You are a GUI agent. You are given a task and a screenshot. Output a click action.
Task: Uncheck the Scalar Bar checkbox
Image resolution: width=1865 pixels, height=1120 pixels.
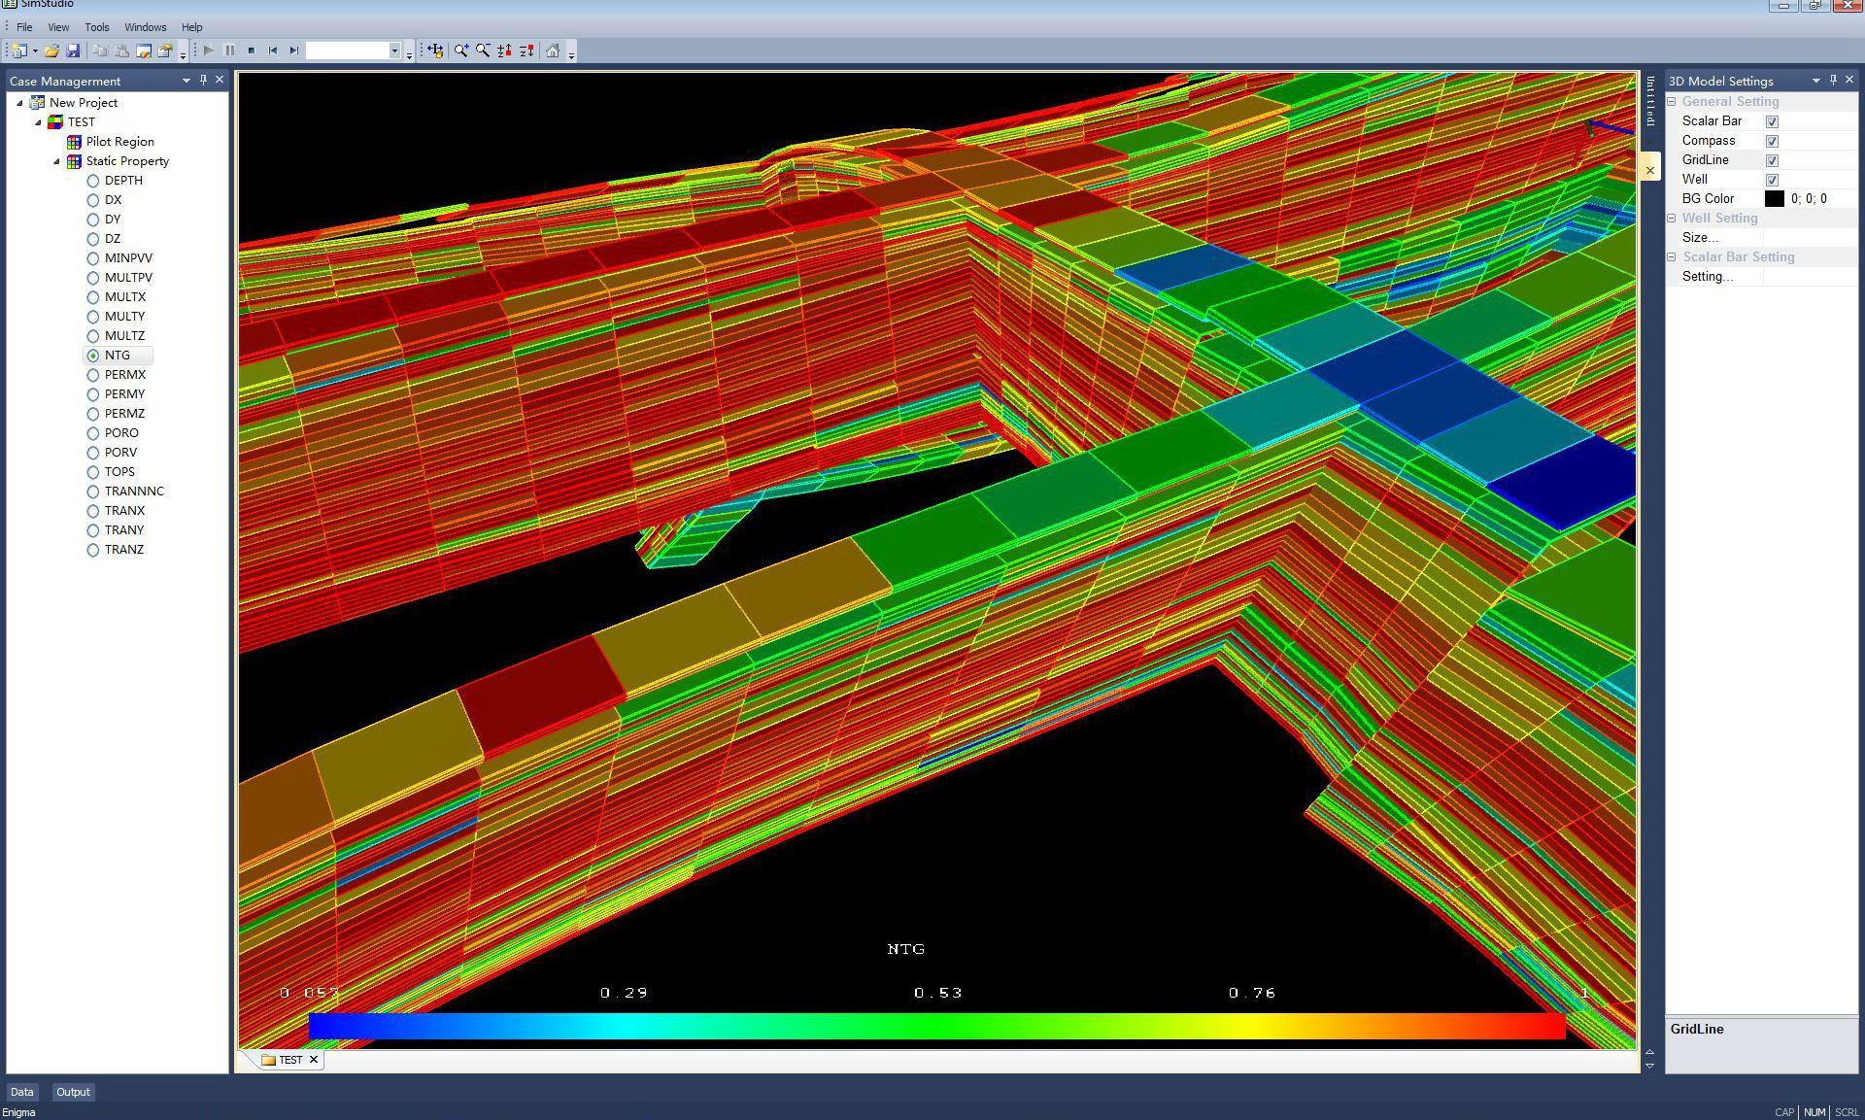pos(1772,121)
